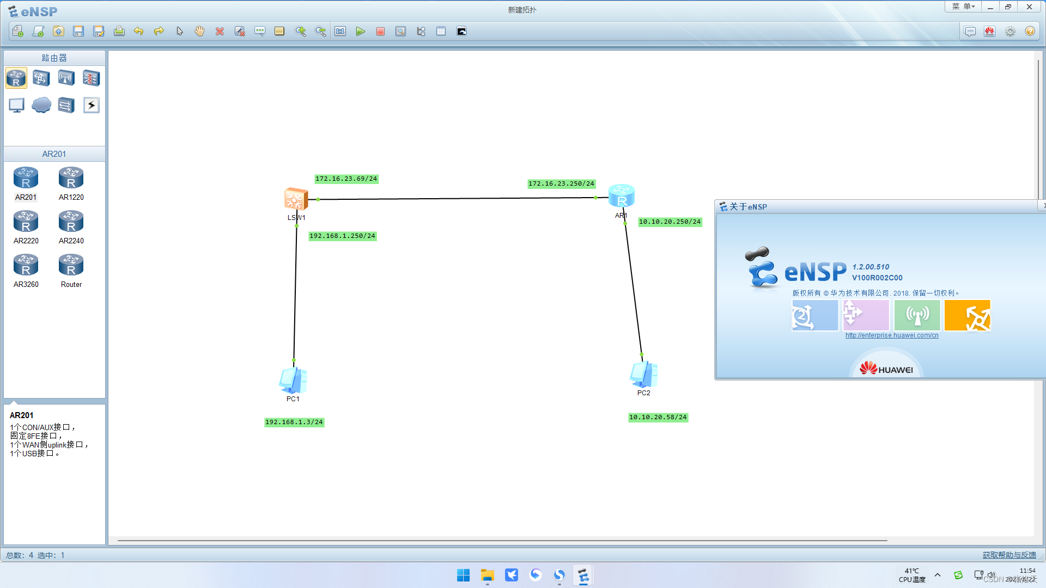Screen dimensions: 1046x588
Task: Select the firewall device category
Action: pos(91,78)
